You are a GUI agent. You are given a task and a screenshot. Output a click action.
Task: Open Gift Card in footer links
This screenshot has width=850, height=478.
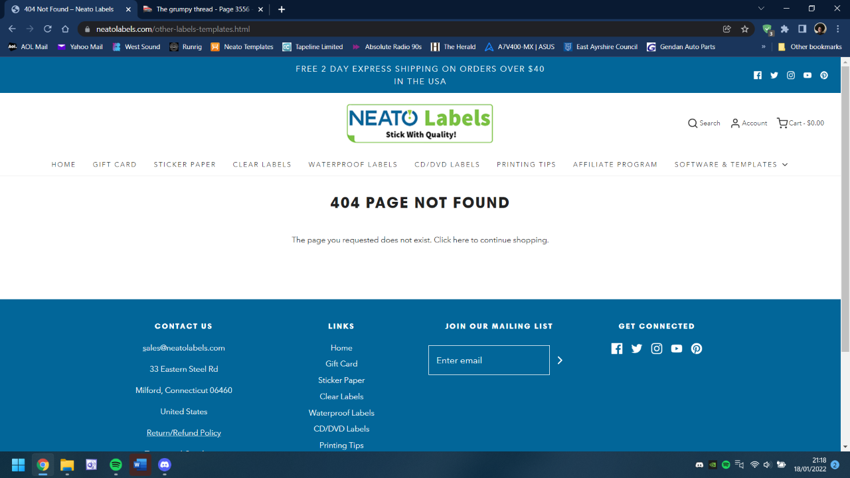[341, 364]
